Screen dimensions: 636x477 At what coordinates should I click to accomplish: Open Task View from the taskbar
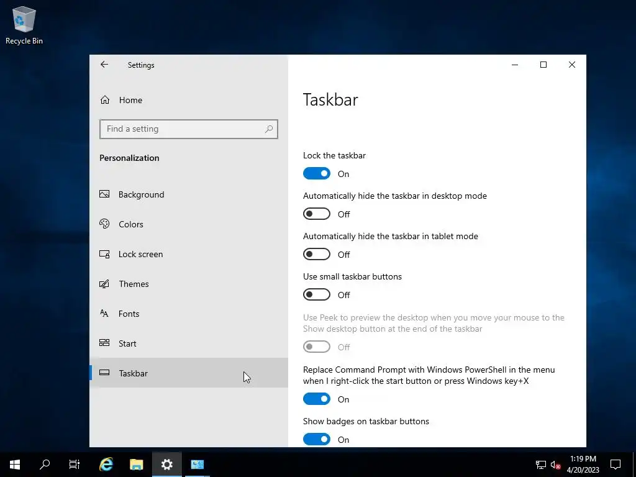tap(75, 465)
